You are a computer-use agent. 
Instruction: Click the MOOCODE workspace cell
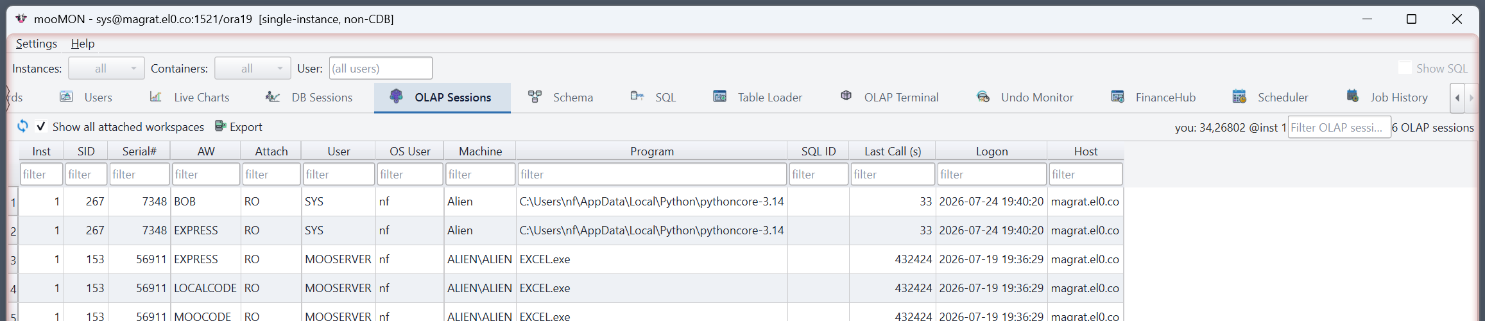coord(206,314)
